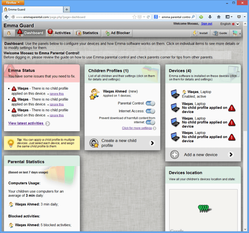
Task: Click the Waqas Ahmed 3 min daily statistic
Action: tap(34, 204)
